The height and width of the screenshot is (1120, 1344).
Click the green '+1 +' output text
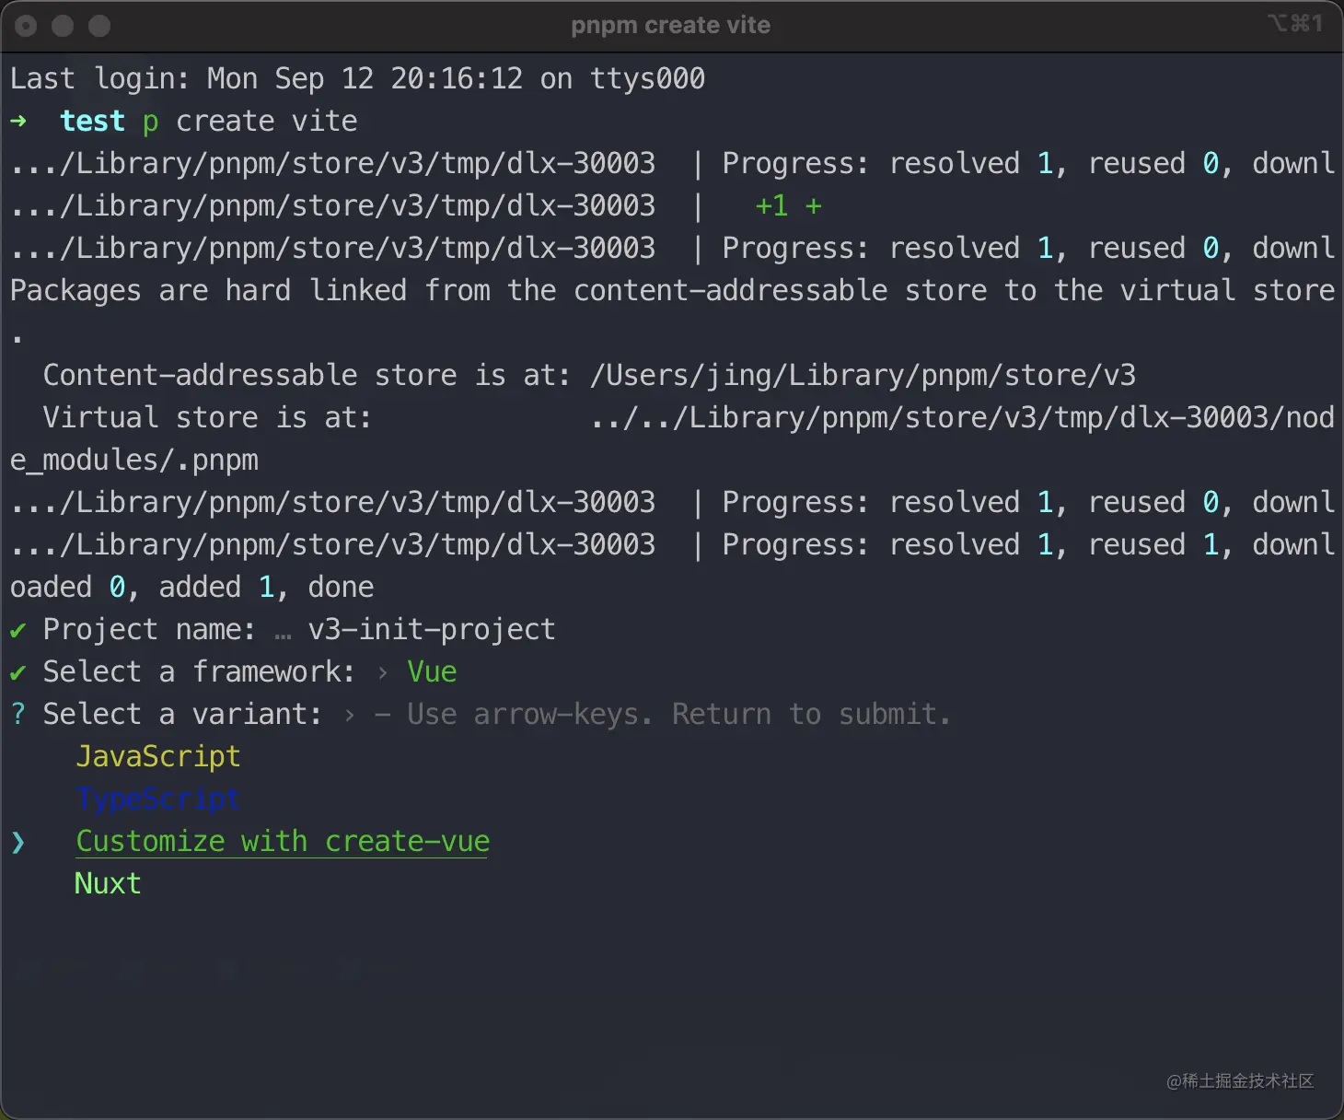788,205
